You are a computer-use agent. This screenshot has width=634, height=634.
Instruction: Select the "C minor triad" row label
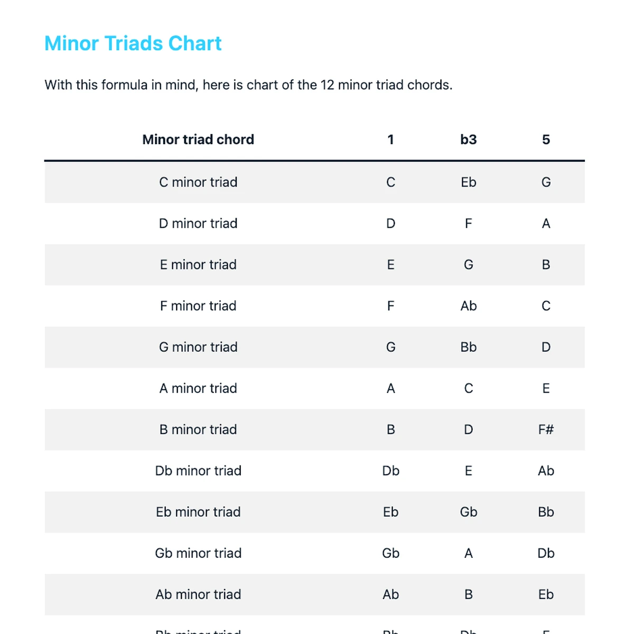[x=198, y=182]
